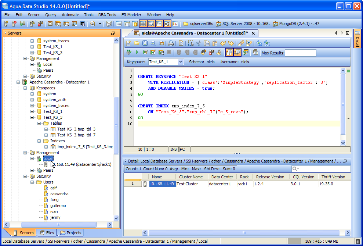Click the Reconnect icon with the plug and yellow arrow

click(203, 53)
